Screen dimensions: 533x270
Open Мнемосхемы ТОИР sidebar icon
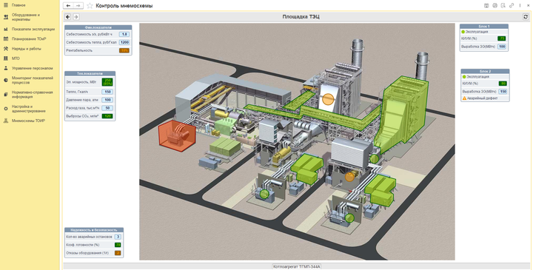pos(6,121)
